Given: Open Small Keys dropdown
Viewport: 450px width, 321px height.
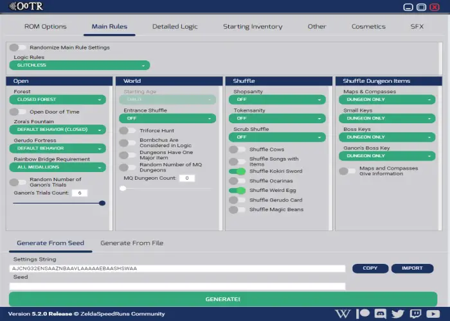Looking at the screenshot, I should tap(387, 118).
